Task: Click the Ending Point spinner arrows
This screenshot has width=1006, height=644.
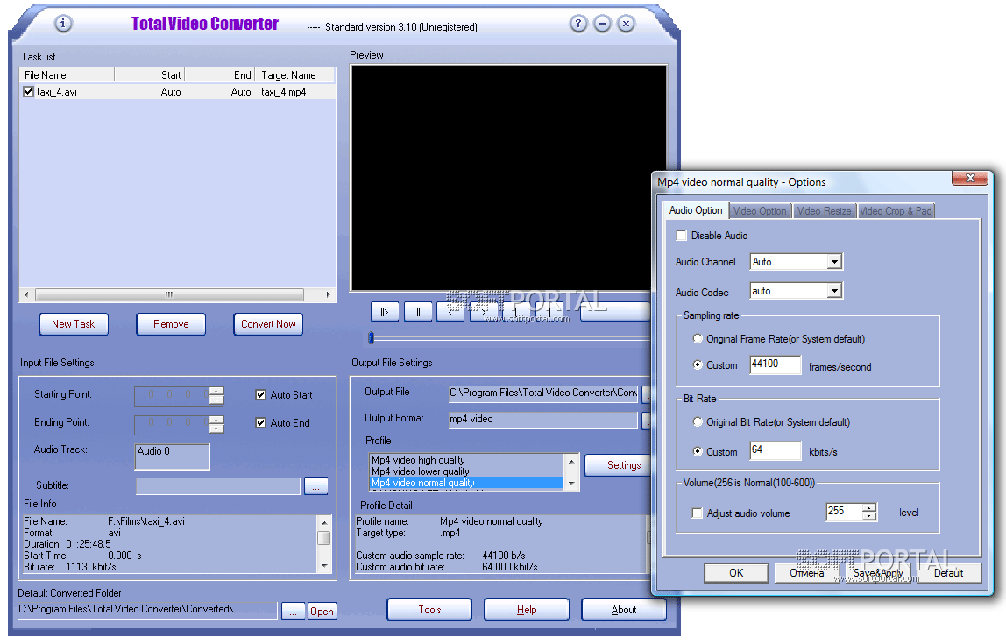Action: click(x=216, y=425)
